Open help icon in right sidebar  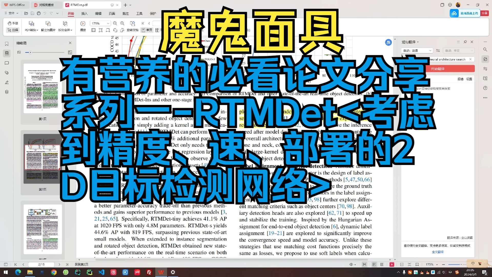485,88
